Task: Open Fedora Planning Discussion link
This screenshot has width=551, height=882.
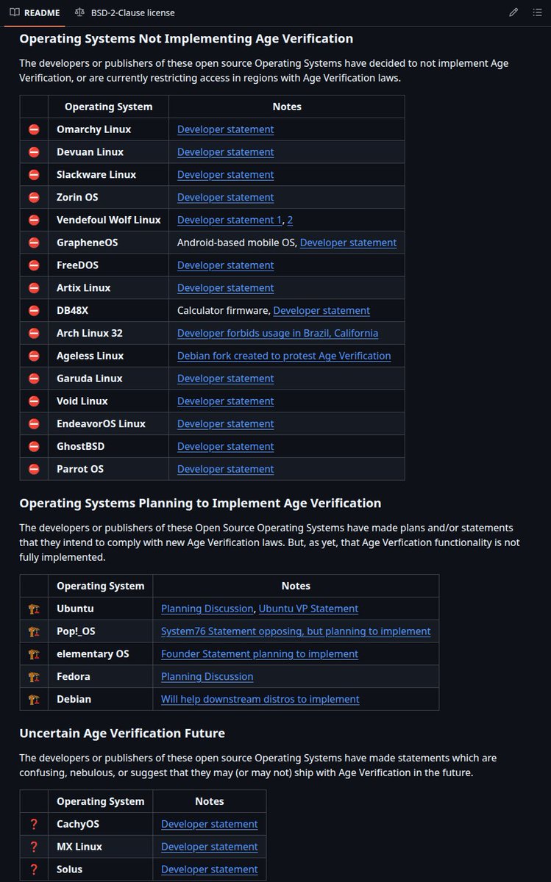Action: pos(207,677)
